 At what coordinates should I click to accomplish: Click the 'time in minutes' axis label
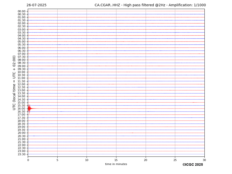coord(116,164)
